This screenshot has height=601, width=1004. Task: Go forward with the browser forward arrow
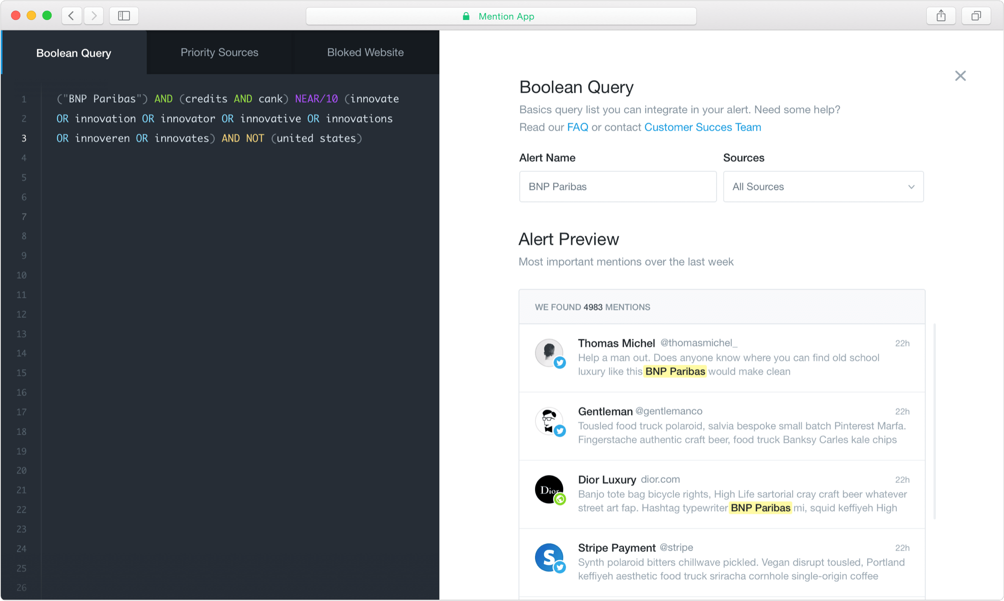point(93,16)
